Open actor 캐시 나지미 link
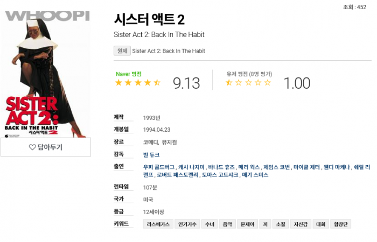Image resolution: width=377 pixels, height=242 pixels. point(191,167)
